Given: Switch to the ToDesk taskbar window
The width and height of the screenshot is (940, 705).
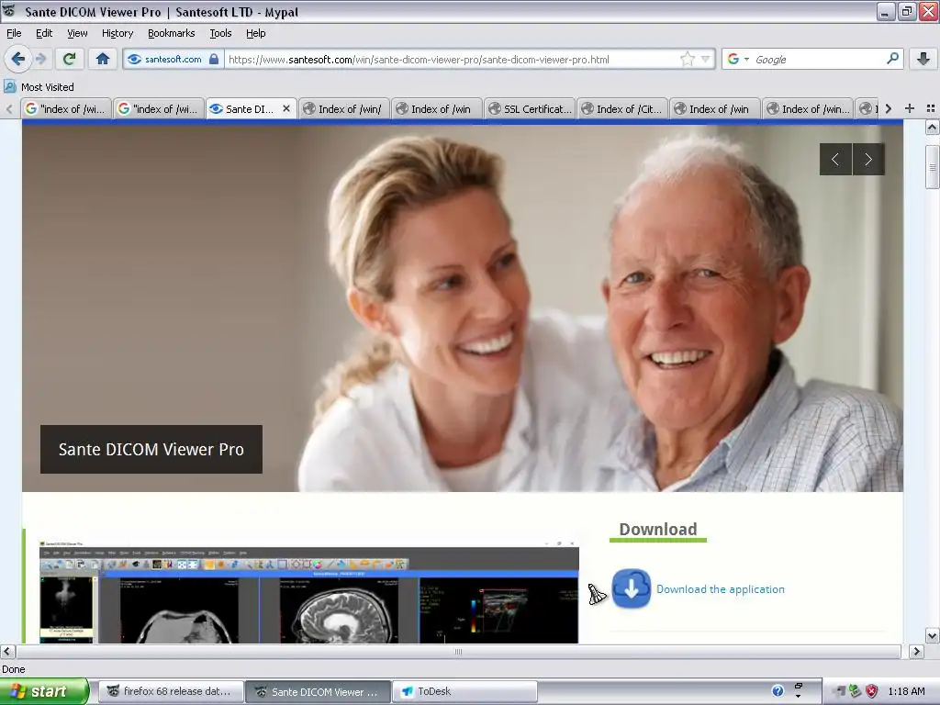Looking at the screenshot, I should tap(464, 691).
